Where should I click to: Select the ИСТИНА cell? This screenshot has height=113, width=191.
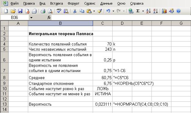[x=103, y=94]
